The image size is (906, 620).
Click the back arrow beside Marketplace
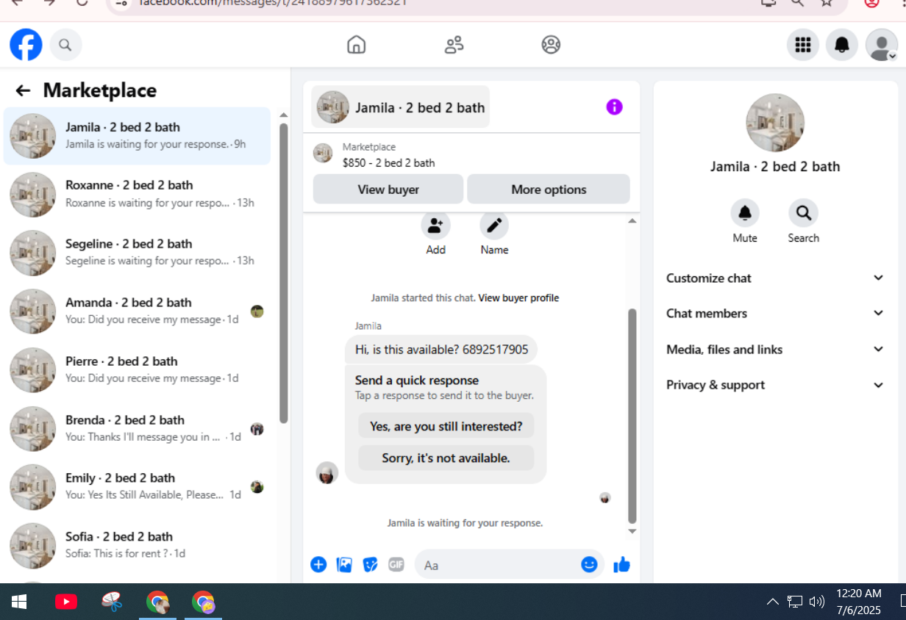[x=24, y=90]
